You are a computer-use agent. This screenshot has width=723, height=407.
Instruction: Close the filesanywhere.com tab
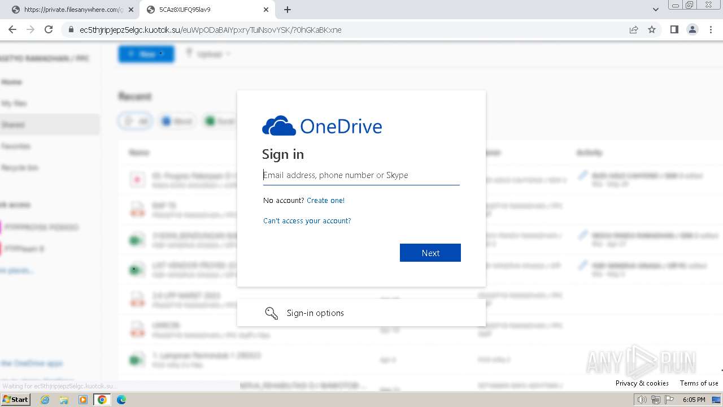point(131,10)
